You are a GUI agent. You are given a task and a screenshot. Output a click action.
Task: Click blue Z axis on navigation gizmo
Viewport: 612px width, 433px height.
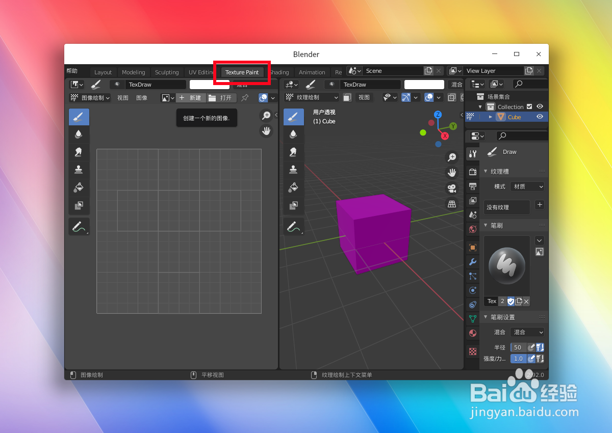tap(438, 115)
